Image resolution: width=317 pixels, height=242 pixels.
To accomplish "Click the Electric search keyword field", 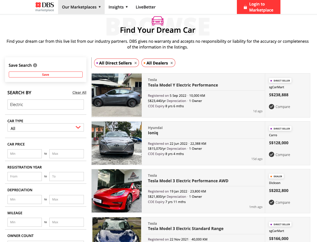I will click(x=46, y=104).
